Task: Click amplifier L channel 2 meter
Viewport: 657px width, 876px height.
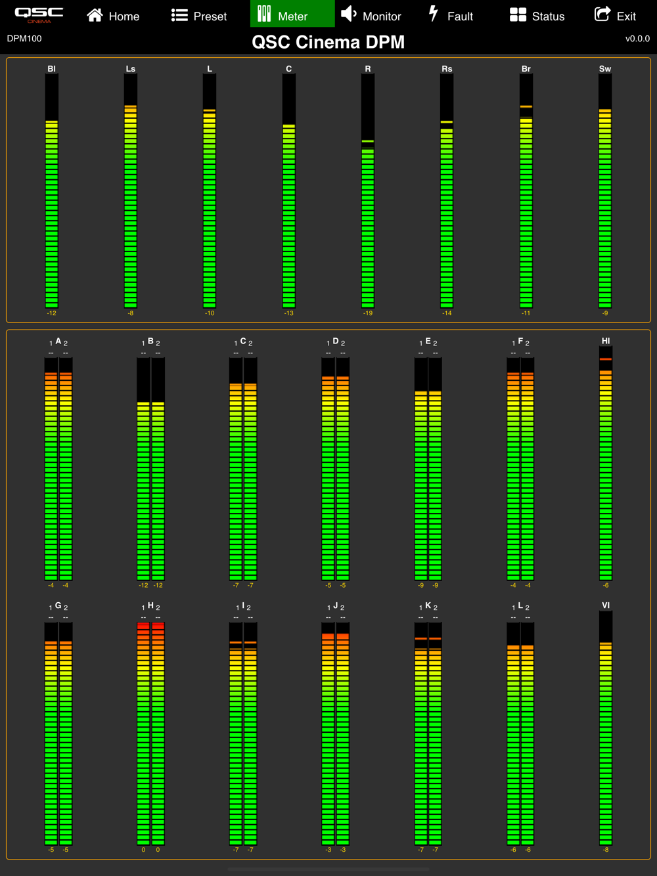Action: (x=528, y=734)
